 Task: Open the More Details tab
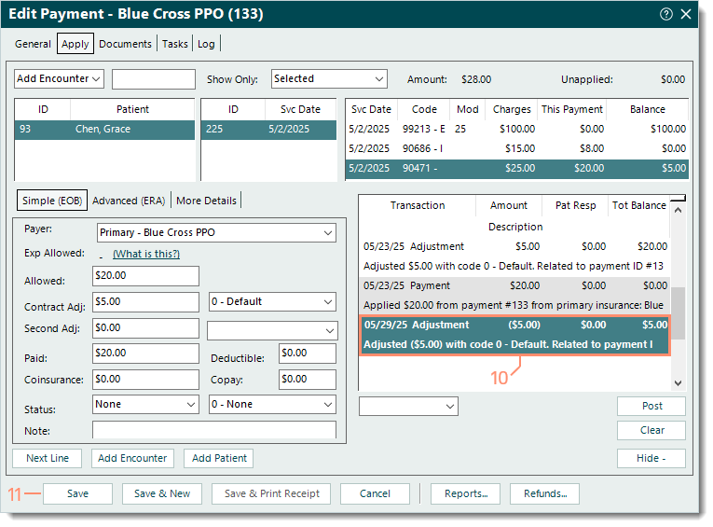pos(206,201)
